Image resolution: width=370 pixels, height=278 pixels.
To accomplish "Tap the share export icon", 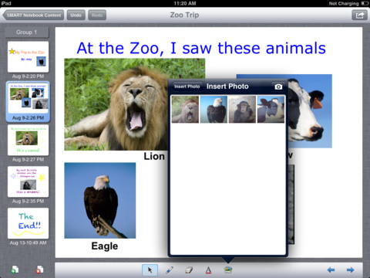I will click(x=360, y=15).
